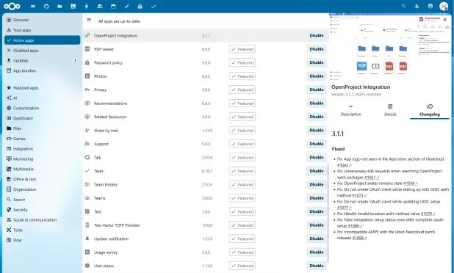Click the app screenshot preview image

pos(390,47)
